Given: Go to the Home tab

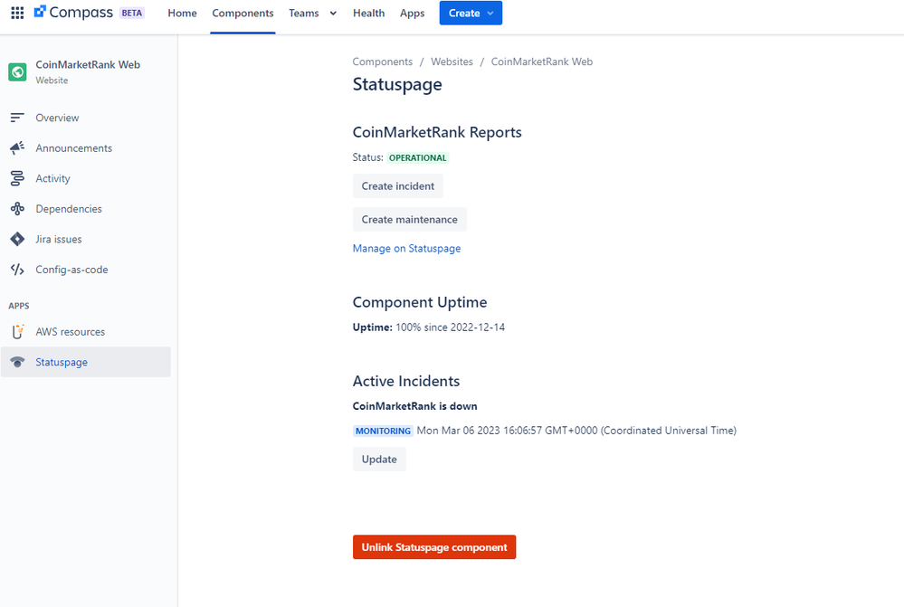Looking at the screenshot, I should [182, 13].
